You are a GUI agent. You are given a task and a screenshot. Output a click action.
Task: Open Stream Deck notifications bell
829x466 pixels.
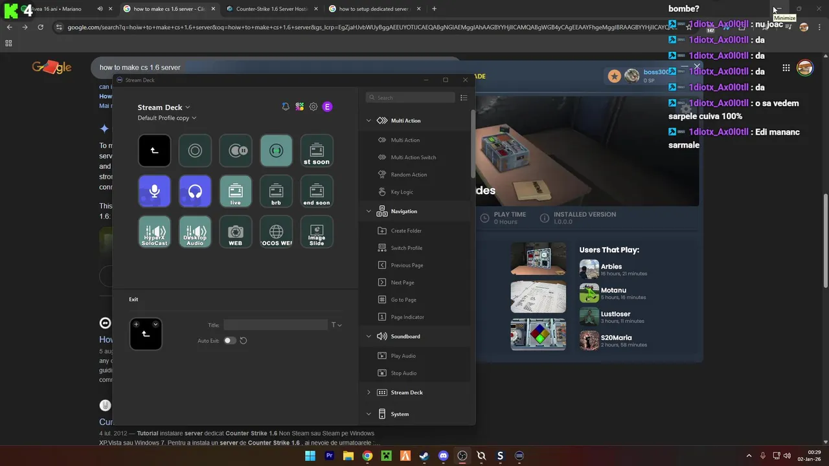coord(286,107)
